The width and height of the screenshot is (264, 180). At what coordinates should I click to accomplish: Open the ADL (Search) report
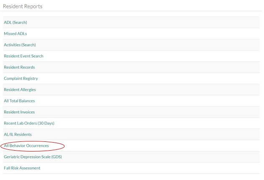pyautogui.click(x=15, y=22)
